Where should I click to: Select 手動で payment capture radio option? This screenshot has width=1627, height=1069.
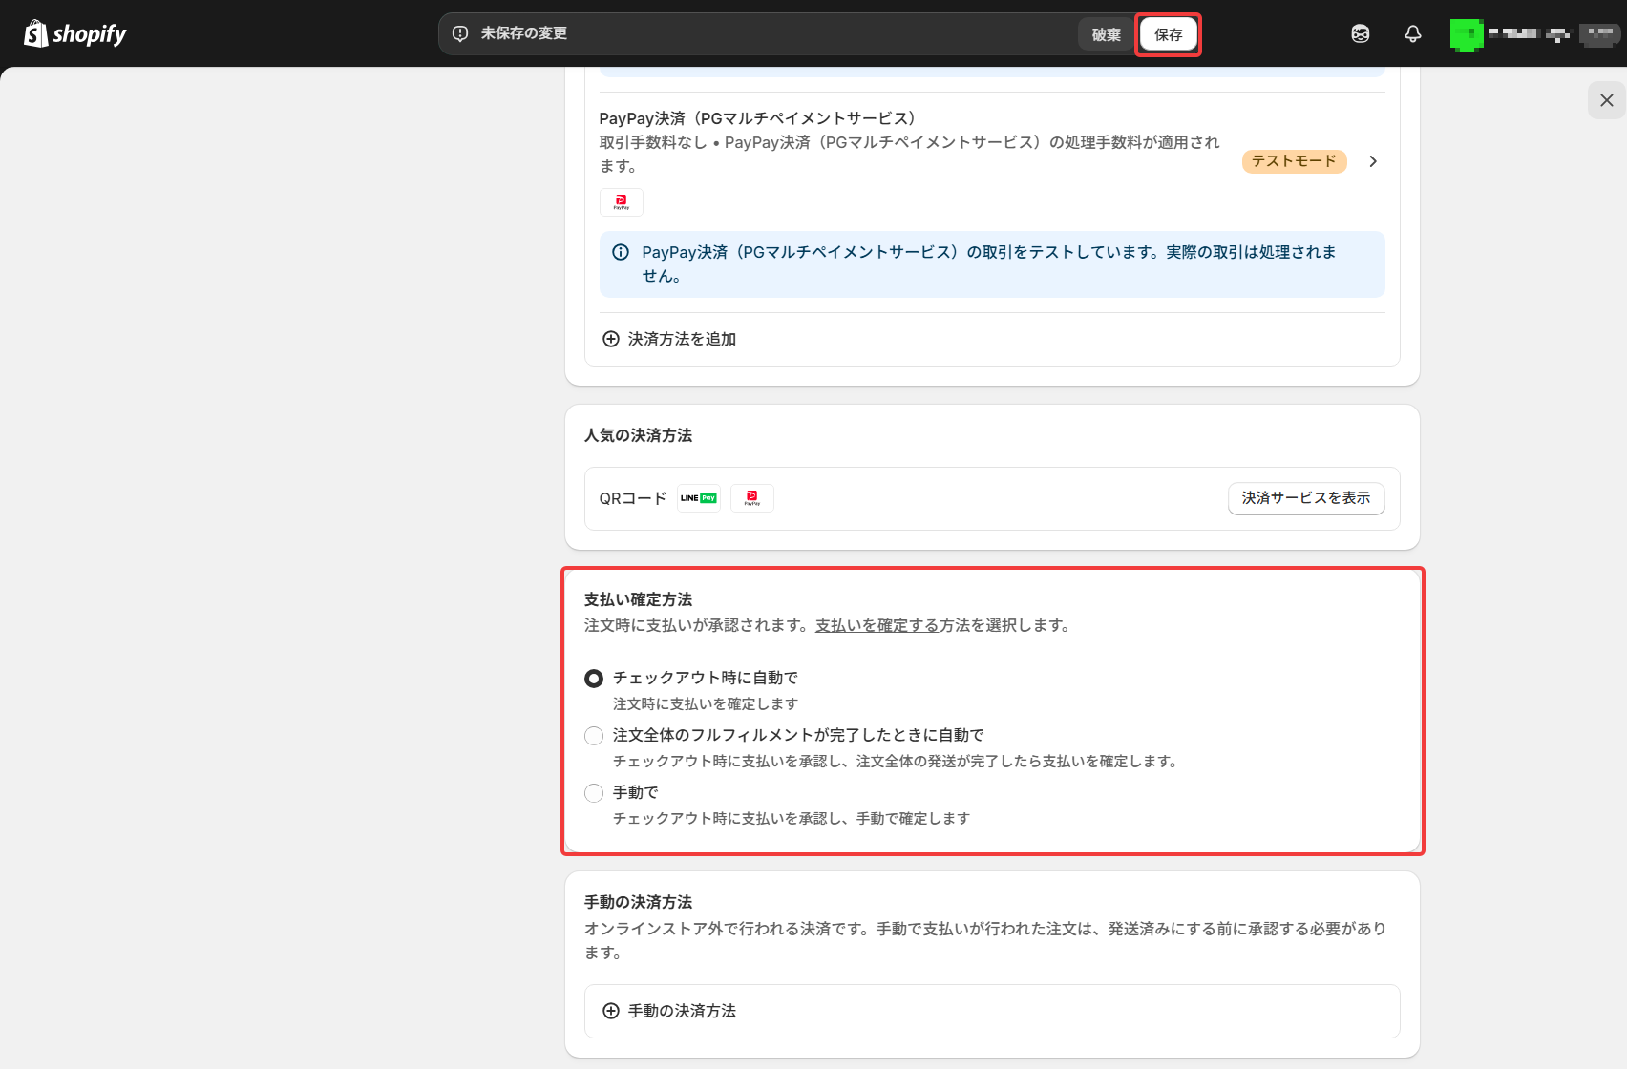coord(594,793)
